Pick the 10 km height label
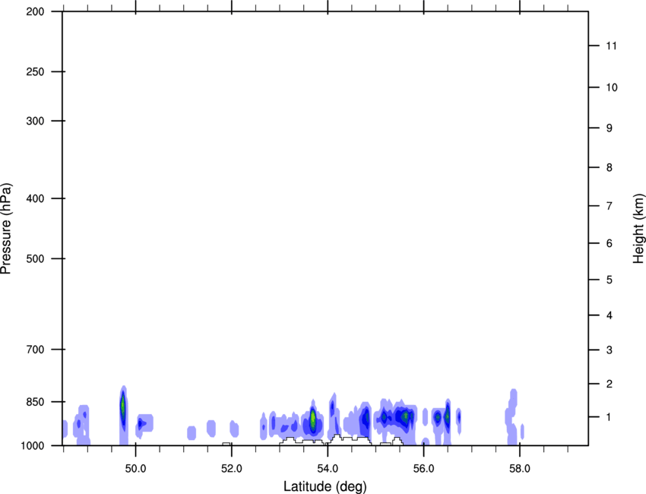This screenshot has height=494, width=646. coord(611,87)
